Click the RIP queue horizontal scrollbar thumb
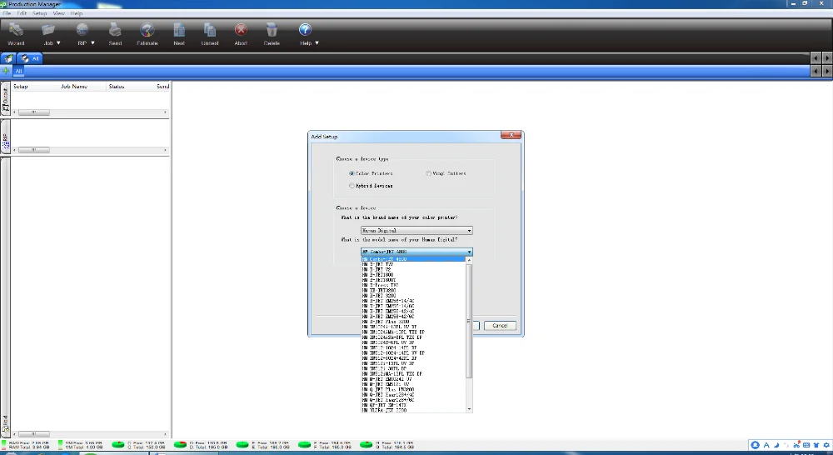833x455 pixels. [33, 151]
